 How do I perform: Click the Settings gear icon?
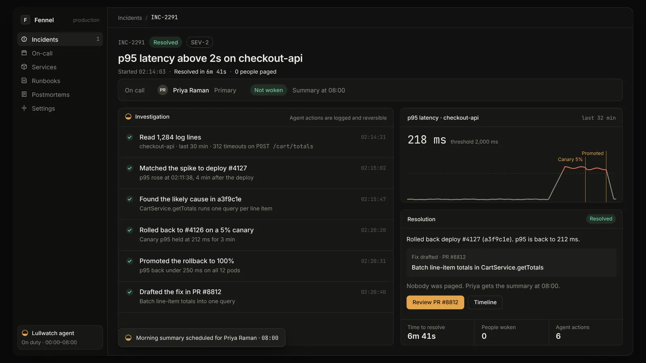pyautogui.click(x=24, y=108)
